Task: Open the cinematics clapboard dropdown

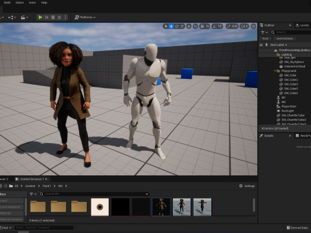Action: point(25,17)
